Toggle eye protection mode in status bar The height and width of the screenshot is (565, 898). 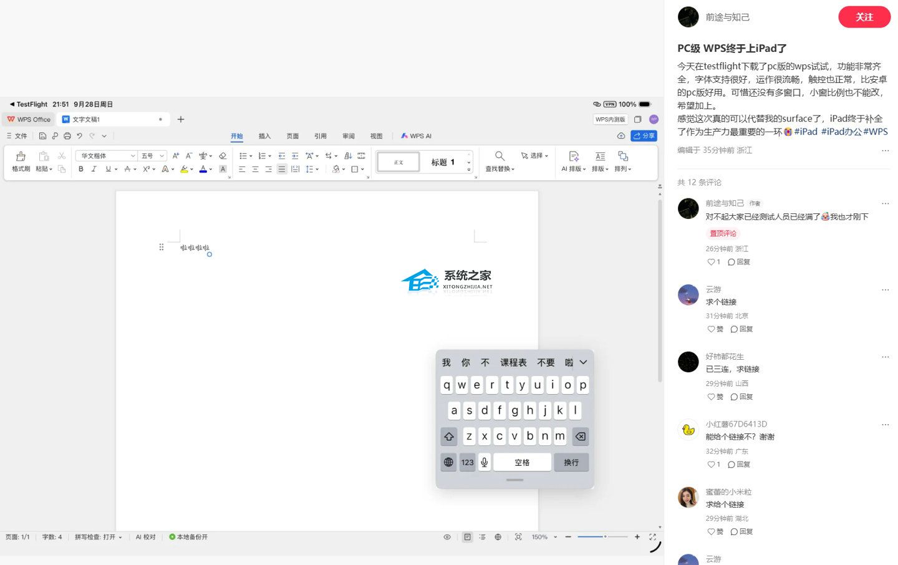[447, 537]
